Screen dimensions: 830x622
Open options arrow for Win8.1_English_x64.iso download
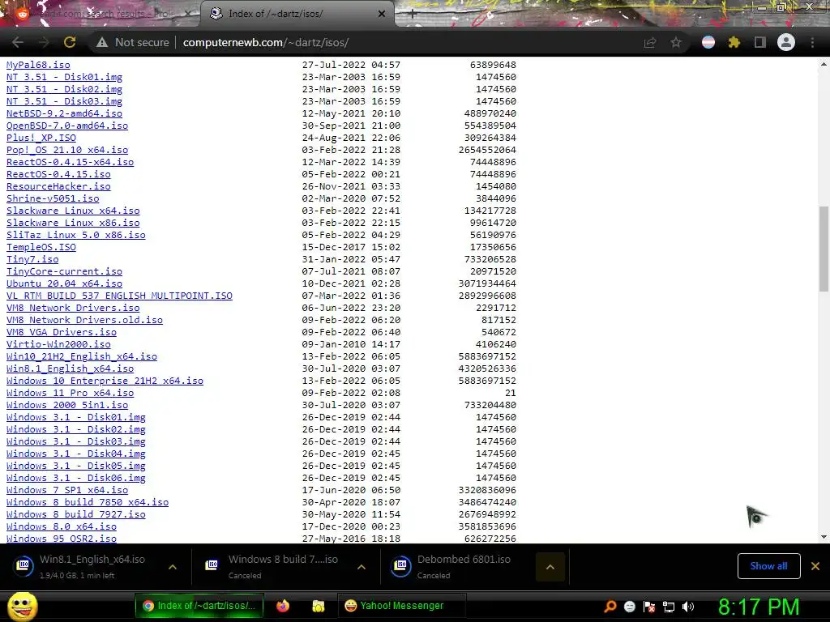[x=173, y=567]
